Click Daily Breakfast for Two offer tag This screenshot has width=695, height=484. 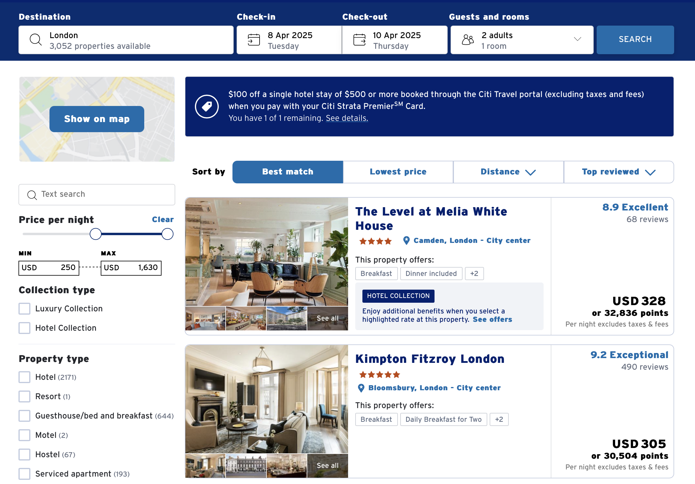click(443, 419)
